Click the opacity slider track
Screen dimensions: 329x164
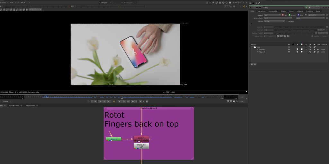pyautogui.click(x=300, y=27)
